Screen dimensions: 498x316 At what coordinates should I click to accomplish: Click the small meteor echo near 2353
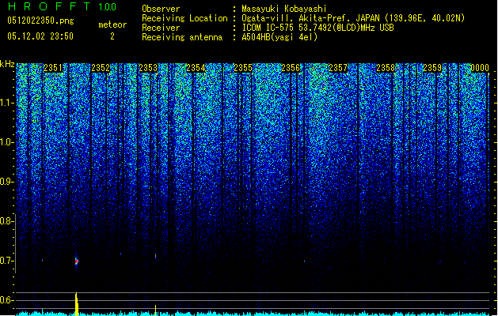pyautogui.click(x=156, y=256)
